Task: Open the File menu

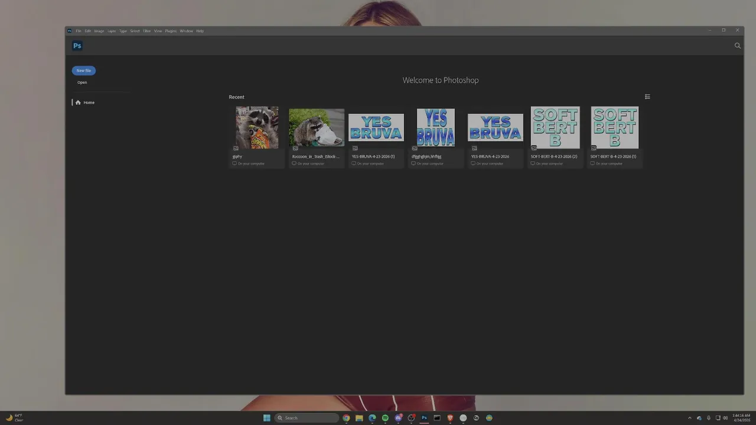Action: pos(78,31)
